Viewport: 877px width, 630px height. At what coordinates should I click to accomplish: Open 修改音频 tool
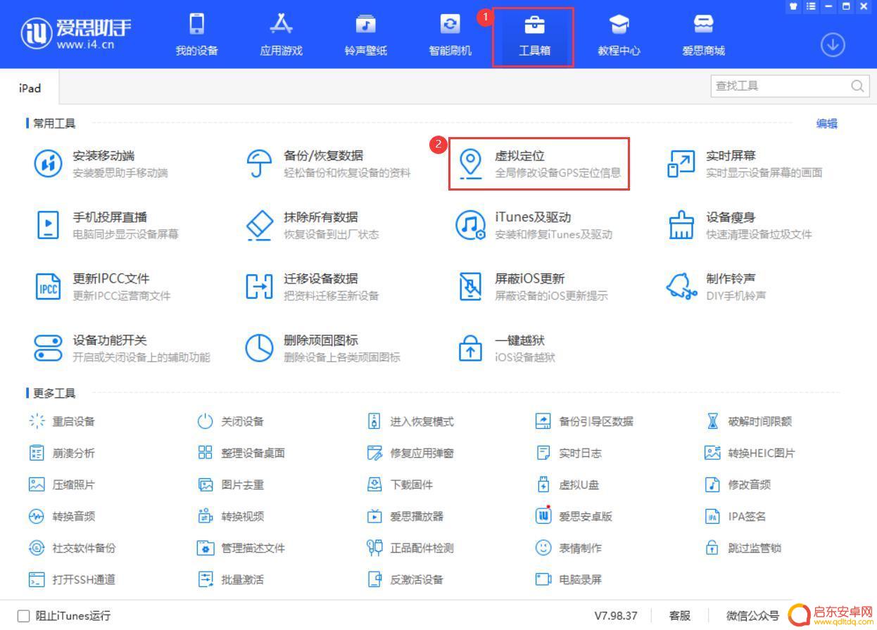[x=738, y=484]
